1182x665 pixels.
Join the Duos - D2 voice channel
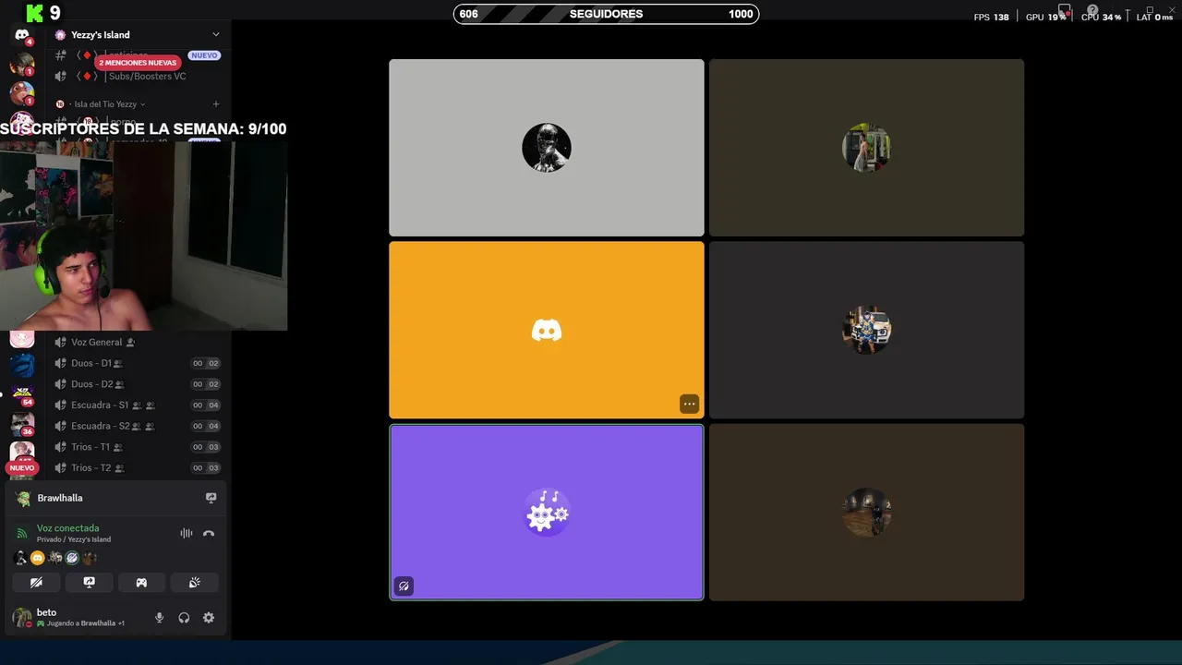(139, 384)
